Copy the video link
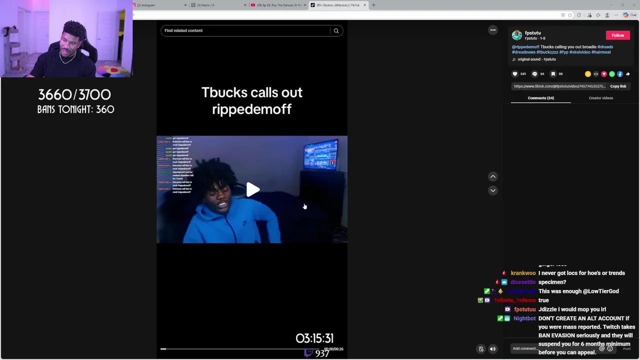Viewport: 640px width, 360px height. pyautogui.click(x=618, y=86)
